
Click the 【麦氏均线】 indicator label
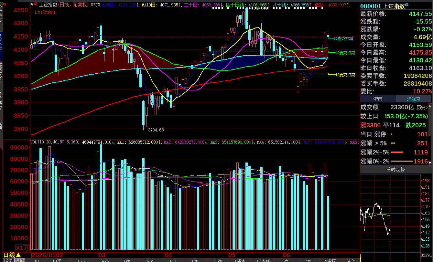click(x=44, y=12)
